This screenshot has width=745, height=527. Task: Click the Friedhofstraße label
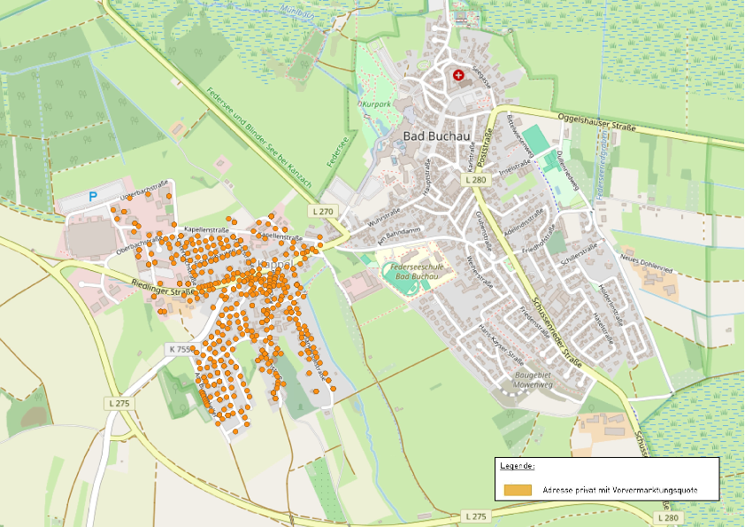coord(539,239)
